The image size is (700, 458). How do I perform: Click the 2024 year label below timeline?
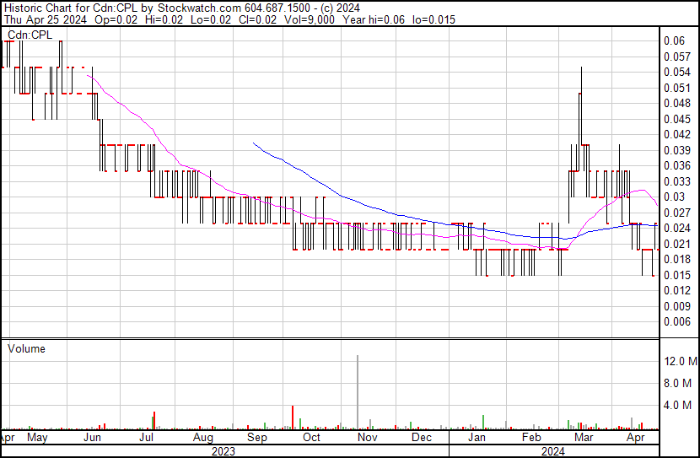click(552, 450)
